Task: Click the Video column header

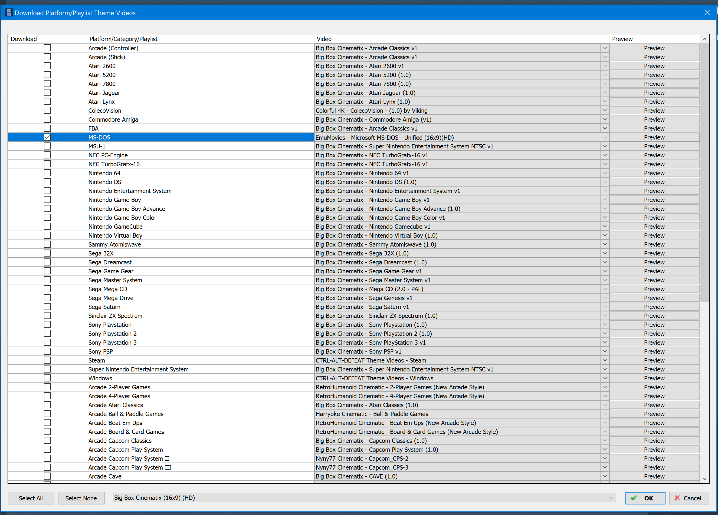Action: 462,39
